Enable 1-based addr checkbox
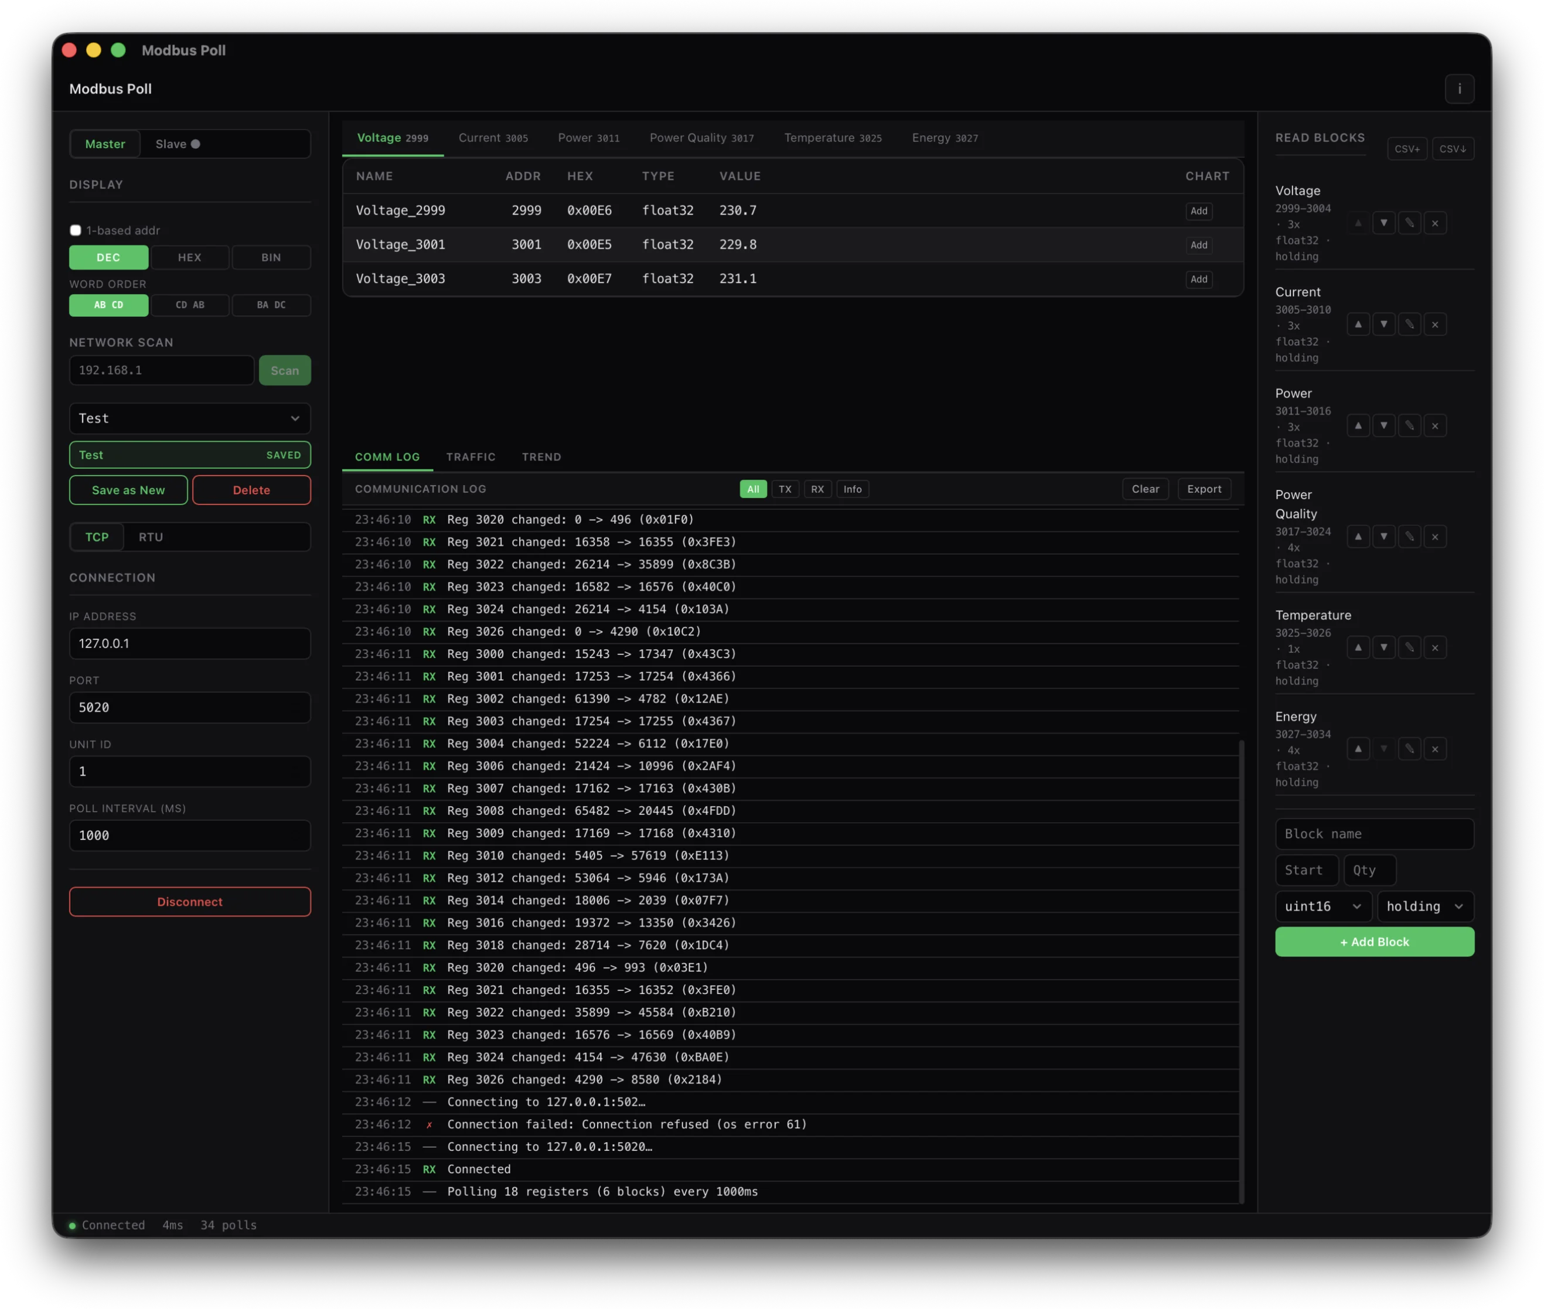 76,231
